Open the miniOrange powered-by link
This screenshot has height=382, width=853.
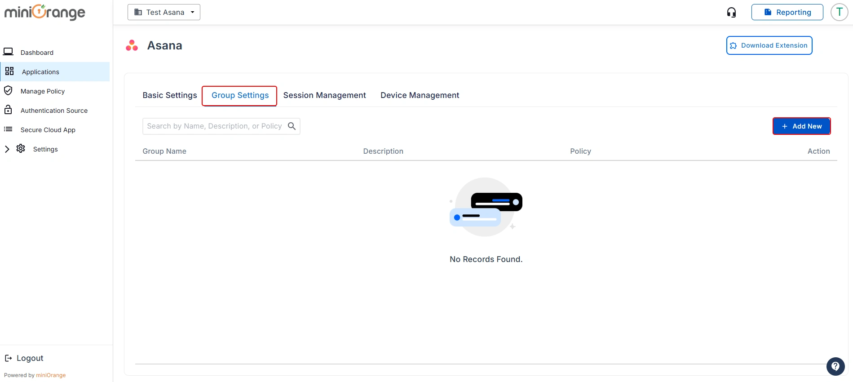click(x=51, y=375)
